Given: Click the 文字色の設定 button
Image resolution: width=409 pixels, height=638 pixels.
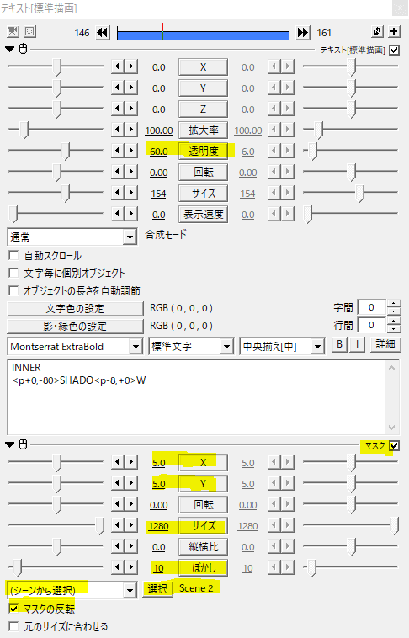Looking at the screenshot, I should [75, 308].
